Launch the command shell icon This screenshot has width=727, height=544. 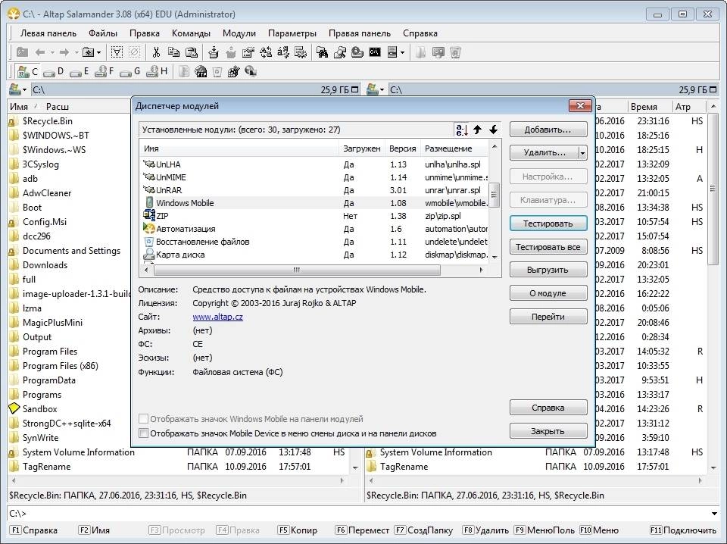[375, 52]
